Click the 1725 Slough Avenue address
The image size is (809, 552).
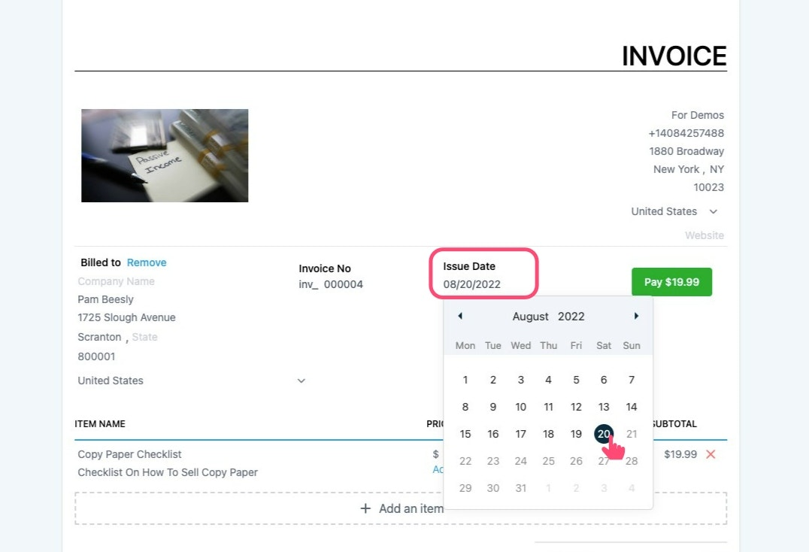[126, 317]
